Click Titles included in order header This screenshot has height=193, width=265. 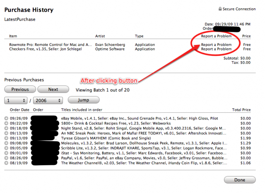pyautogui.click(x=82, y=110)
